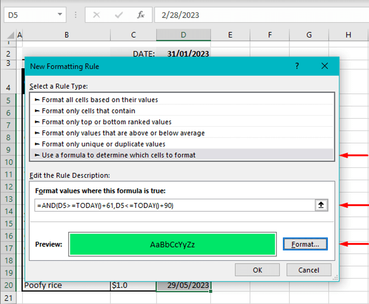Select 'Format all cells based on their values'
This screenshot has height=304, width=369.
tap(100, 100)
